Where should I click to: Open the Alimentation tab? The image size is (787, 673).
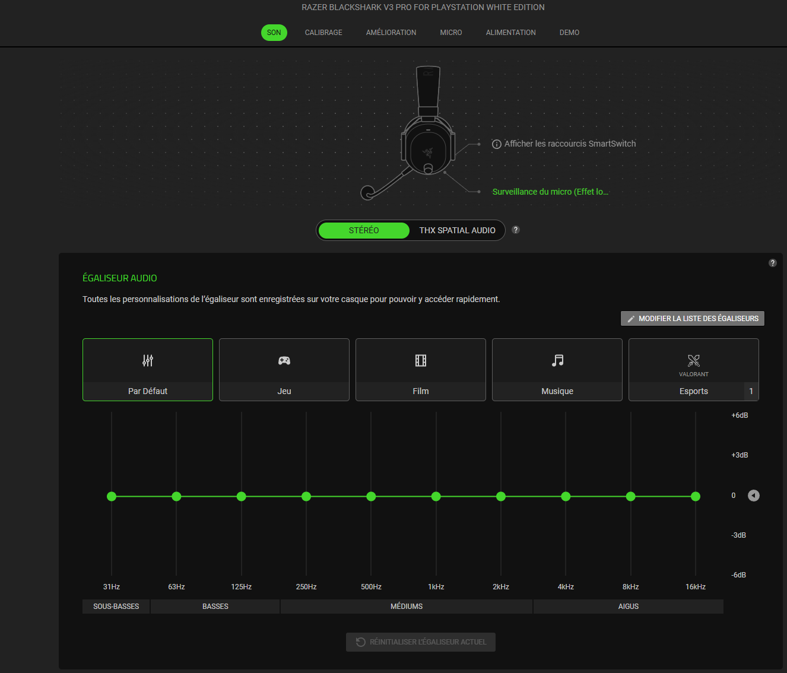(x=511, y=33)
